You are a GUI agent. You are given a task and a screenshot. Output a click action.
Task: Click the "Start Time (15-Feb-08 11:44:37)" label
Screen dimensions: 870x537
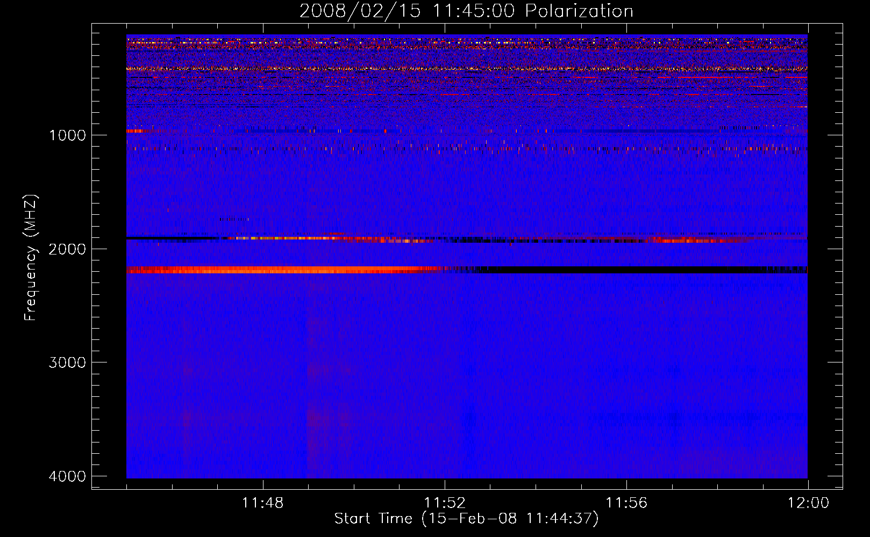click(466, 519)
